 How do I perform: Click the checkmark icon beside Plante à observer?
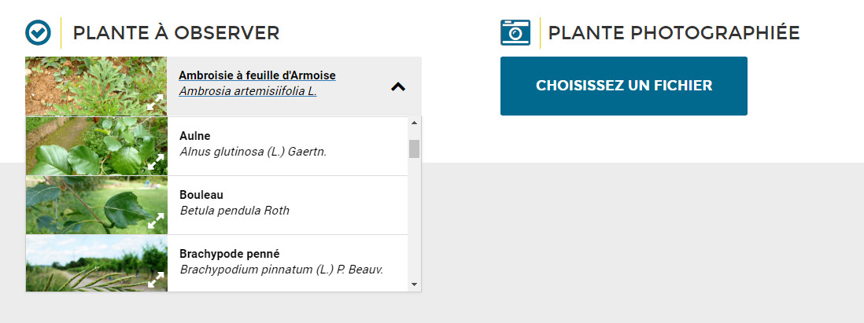(x=38, y=32)
